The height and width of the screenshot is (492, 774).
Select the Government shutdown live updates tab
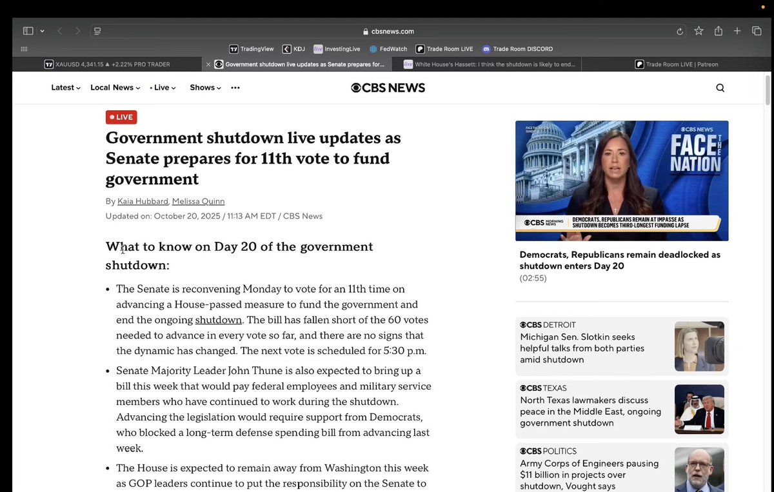click(x=297, y=64)
